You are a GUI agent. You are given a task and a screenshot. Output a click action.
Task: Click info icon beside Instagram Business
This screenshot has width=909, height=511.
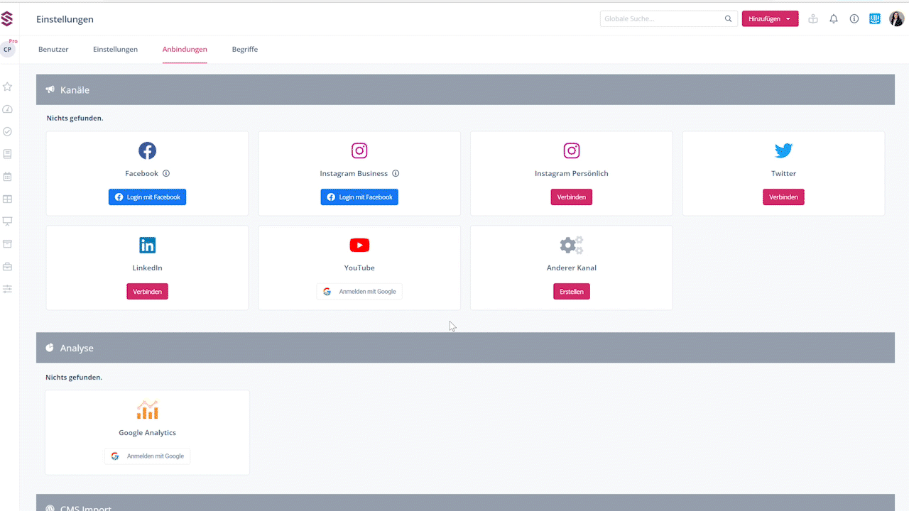coord(396,173)
